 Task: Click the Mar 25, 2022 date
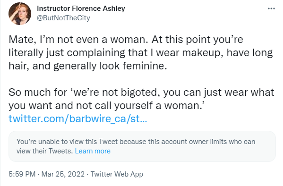click(63, 174)
